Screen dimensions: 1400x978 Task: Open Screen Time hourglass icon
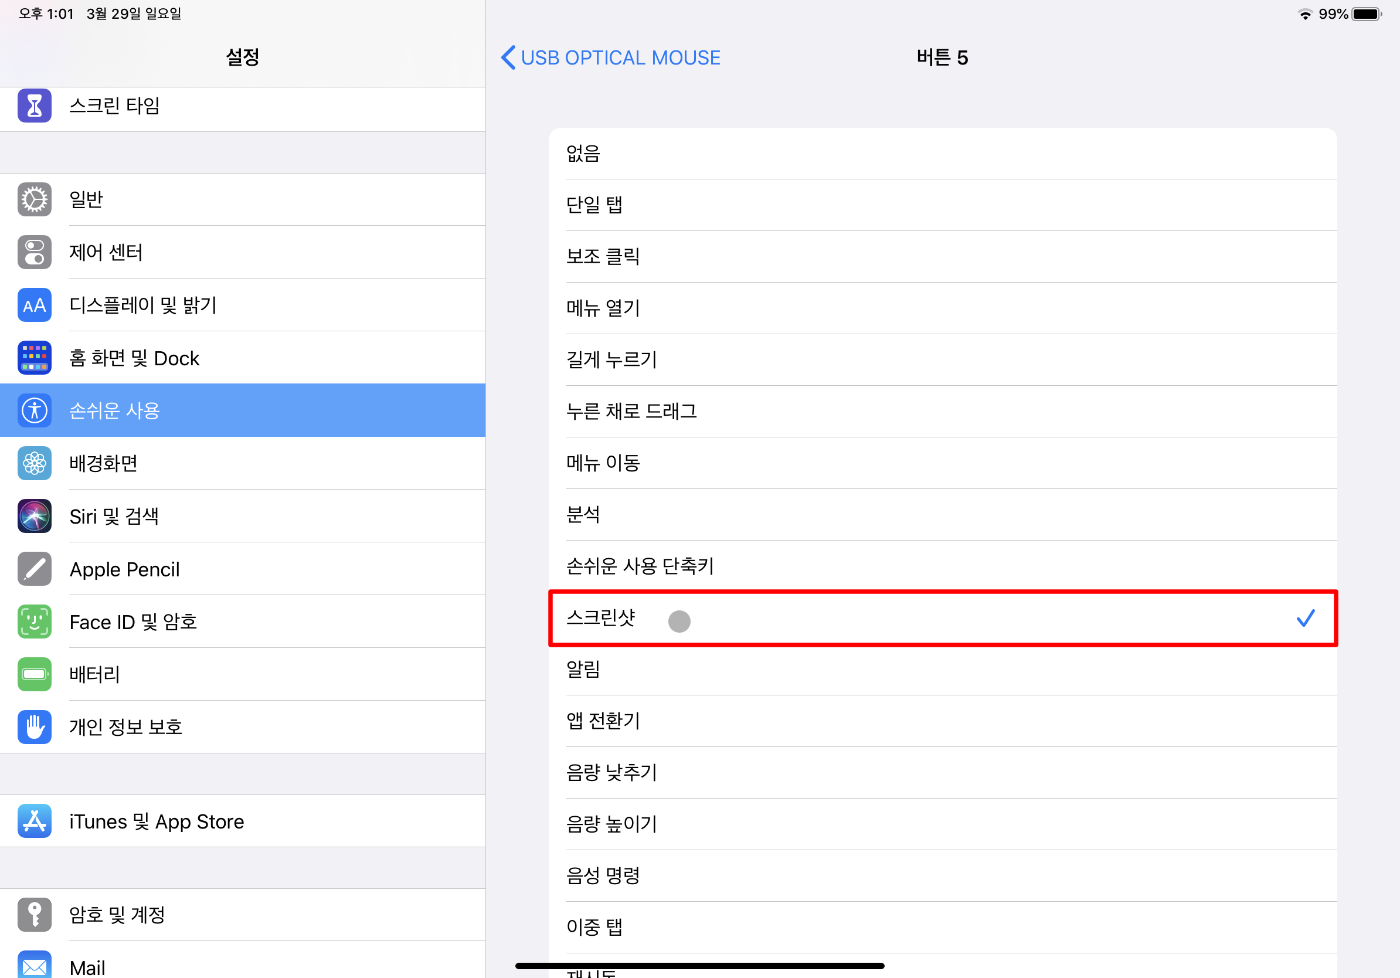pyautogui.click(x=34, y=106)
